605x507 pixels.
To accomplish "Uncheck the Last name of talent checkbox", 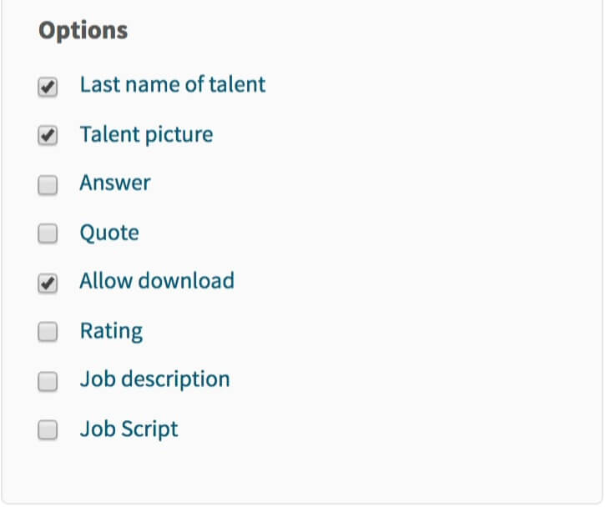I will [x=48, y=87].
